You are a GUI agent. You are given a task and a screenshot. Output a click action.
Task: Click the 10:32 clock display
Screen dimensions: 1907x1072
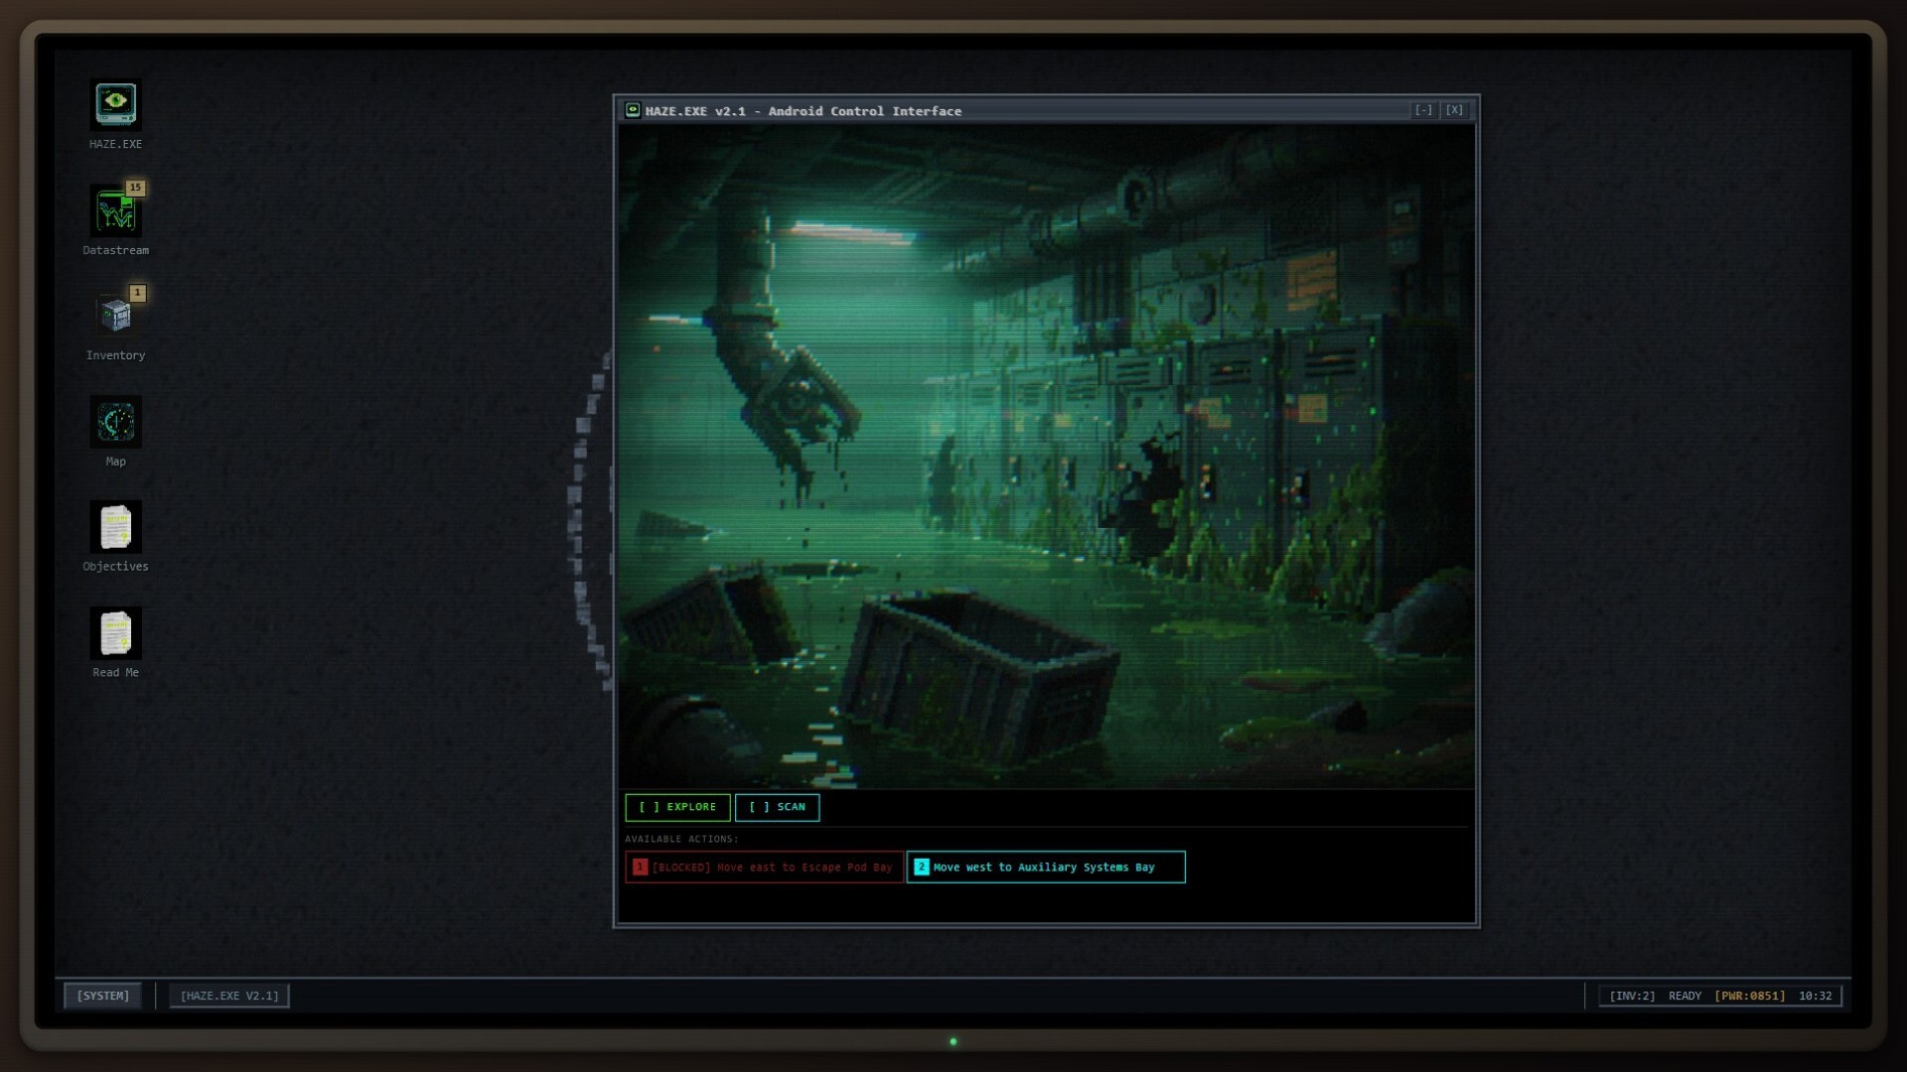[x=1817, y=996]
